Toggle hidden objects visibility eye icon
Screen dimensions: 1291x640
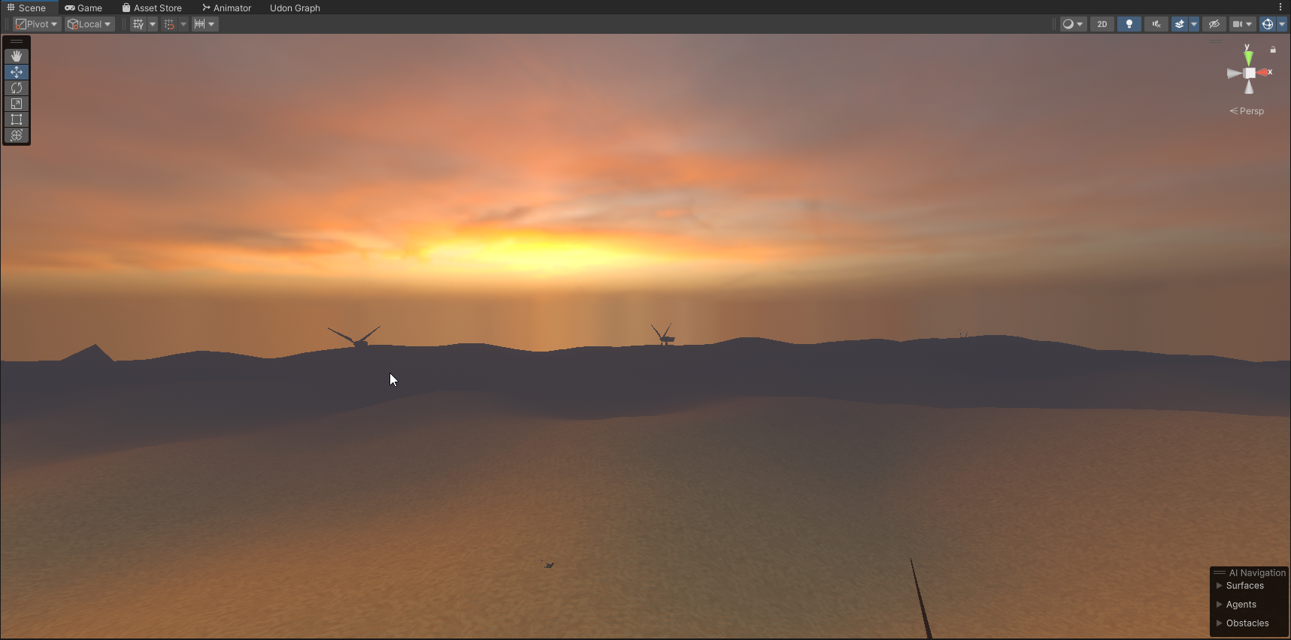point(1214,24)
